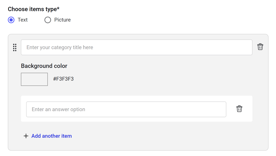Choose the Picture radio button
The height and width of the screenshot is (156, 276).
(x=48, y=20)
